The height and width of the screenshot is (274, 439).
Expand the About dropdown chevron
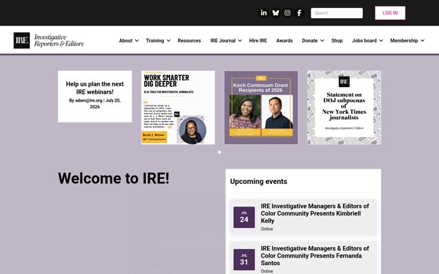137,41
